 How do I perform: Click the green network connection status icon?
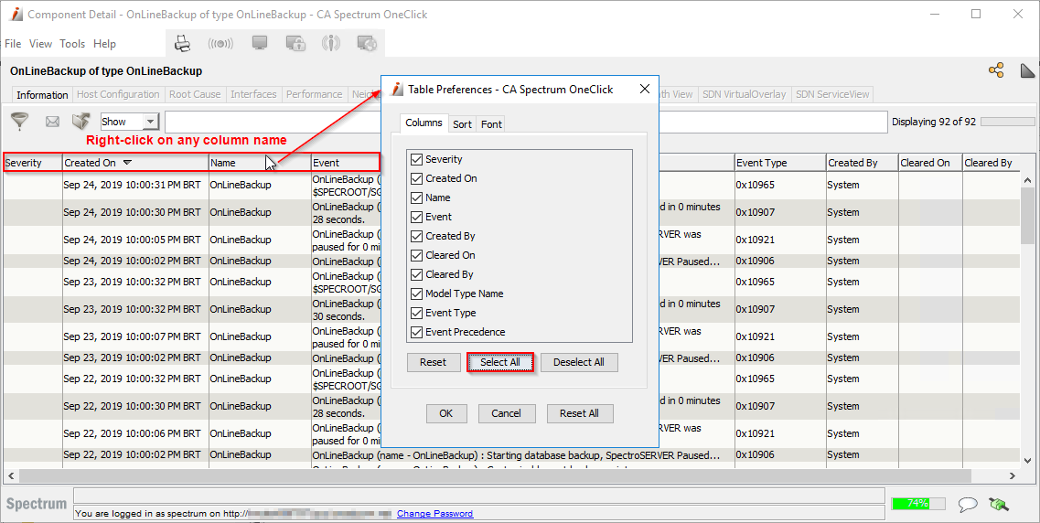(x=999, y=504)
